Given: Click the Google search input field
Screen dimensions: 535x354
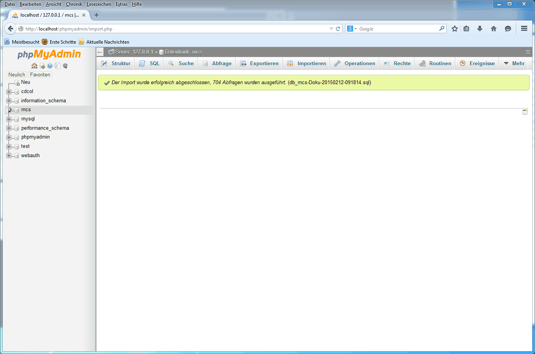Looking at the screenshot, I should (398, 29).
